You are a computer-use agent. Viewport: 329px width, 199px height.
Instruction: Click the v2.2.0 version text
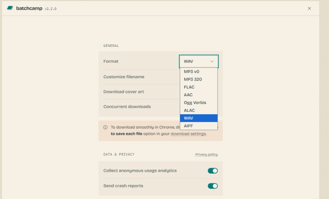[51, 9]
